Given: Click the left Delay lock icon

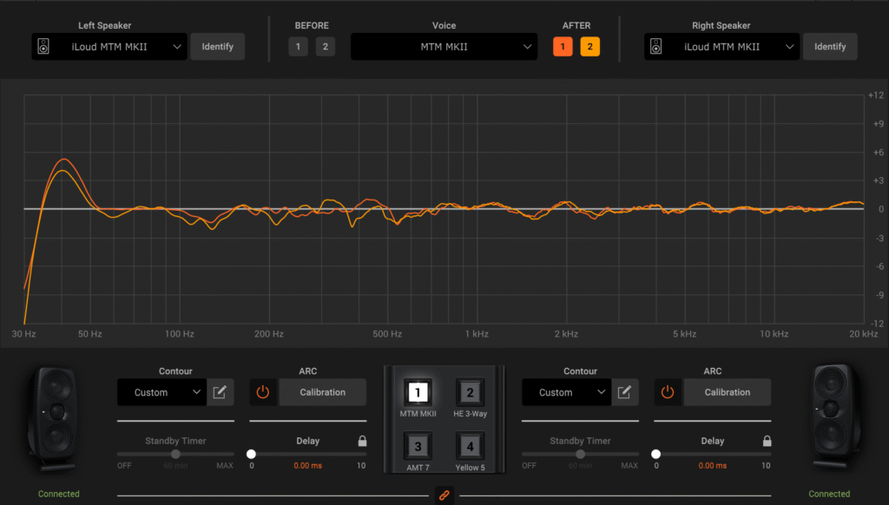Looking at the screenshot, I should (362, 441).
